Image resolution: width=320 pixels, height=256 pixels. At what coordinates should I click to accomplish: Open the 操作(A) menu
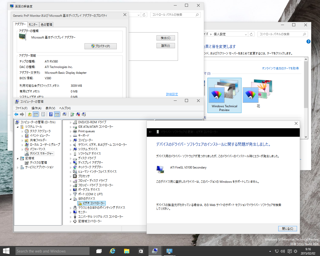36,108
